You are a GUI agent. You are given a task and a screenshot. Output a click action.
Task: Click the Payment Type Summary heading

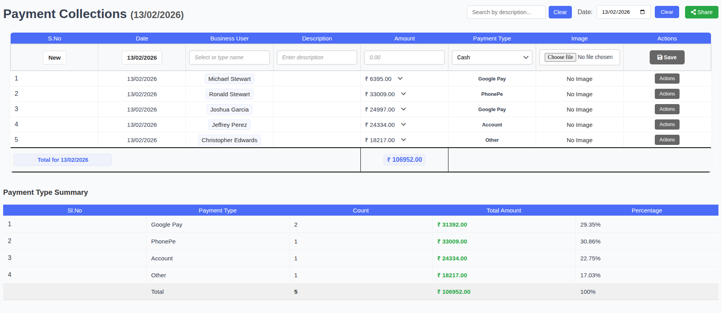coord(46,192)
